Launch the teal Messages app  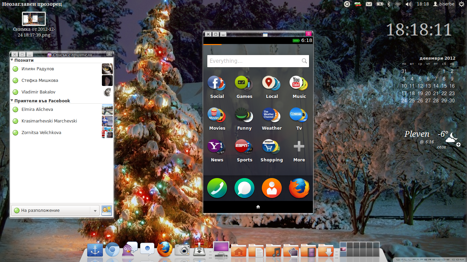244,188
